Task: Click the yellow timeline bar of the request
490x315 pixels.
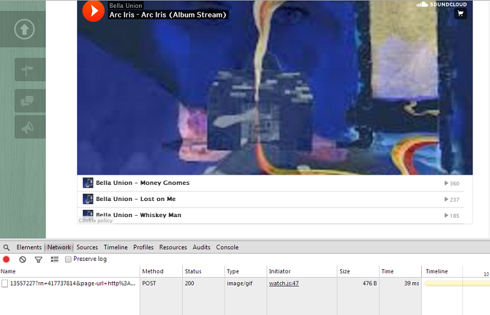Action: coord(457,283)
